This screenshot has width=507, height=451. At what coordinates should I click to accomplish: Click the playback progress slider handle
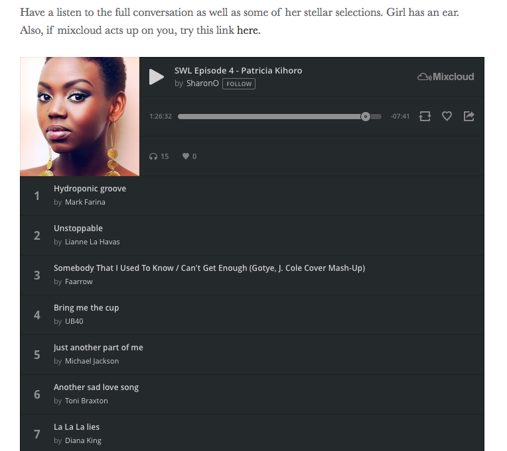(366, 117)
